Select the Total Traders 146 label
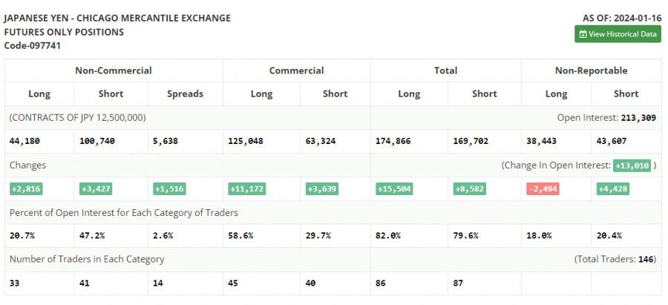The width and height of the screenshot is (668, 305). click(x=615, y=259)
